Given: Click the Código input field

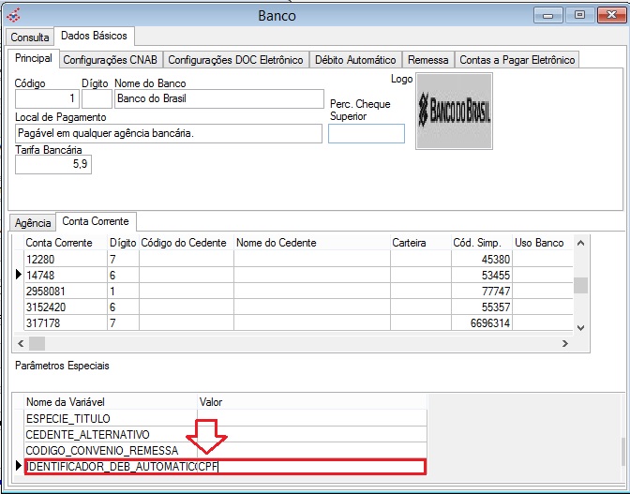Looking at the screenshot, I should [x=46, y=98].
